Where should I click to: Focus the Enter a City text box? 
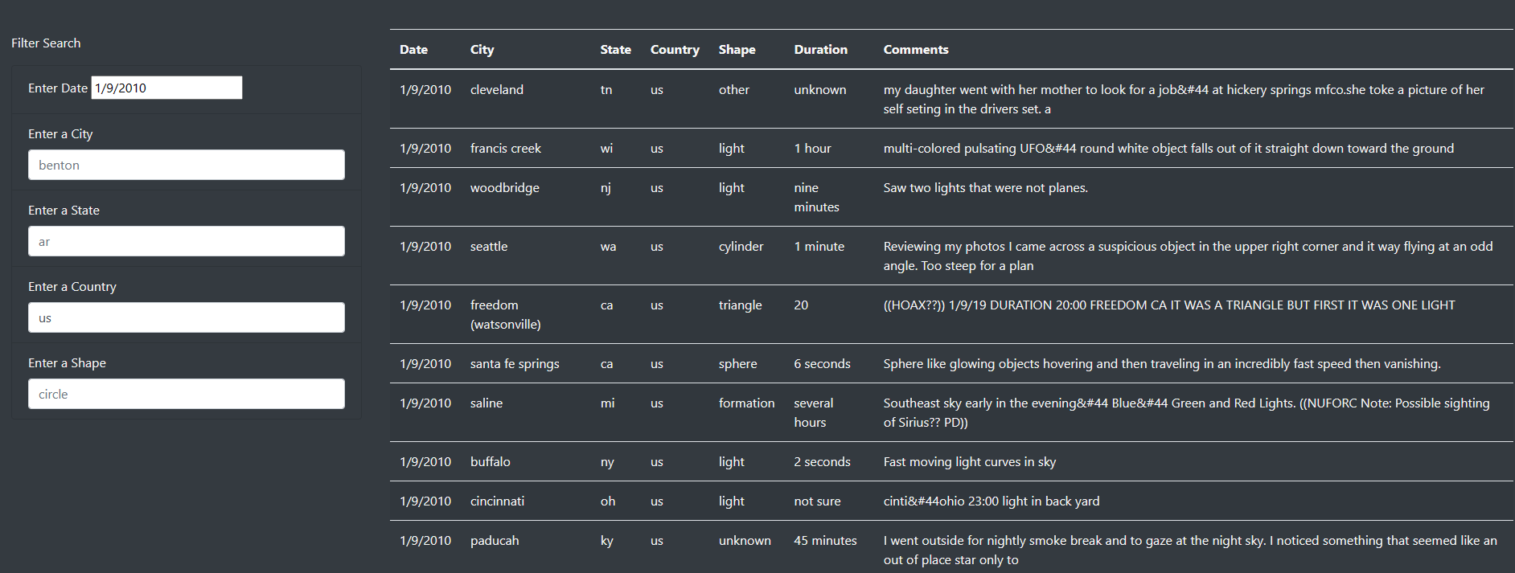pyautogui.click(x=187, y=165)
